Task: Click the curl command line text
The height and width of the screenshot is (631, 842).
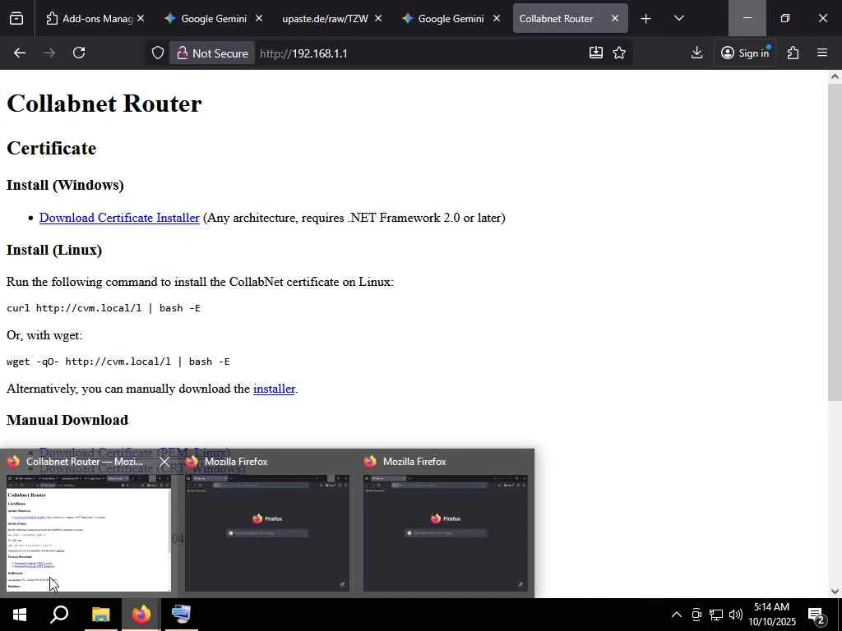Action: tap(104, 308)
